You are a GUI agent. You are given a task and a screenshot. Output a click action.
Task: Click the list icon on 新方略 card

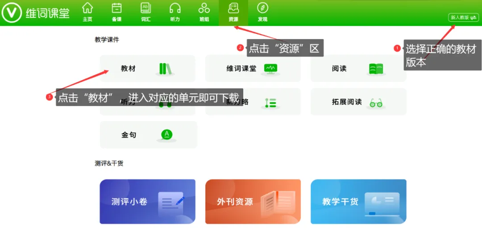(271, 102)
